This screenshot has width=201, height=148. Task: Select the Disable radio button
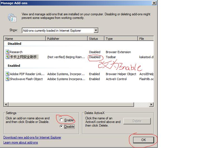pyautogui.click(x=61, y=126)
